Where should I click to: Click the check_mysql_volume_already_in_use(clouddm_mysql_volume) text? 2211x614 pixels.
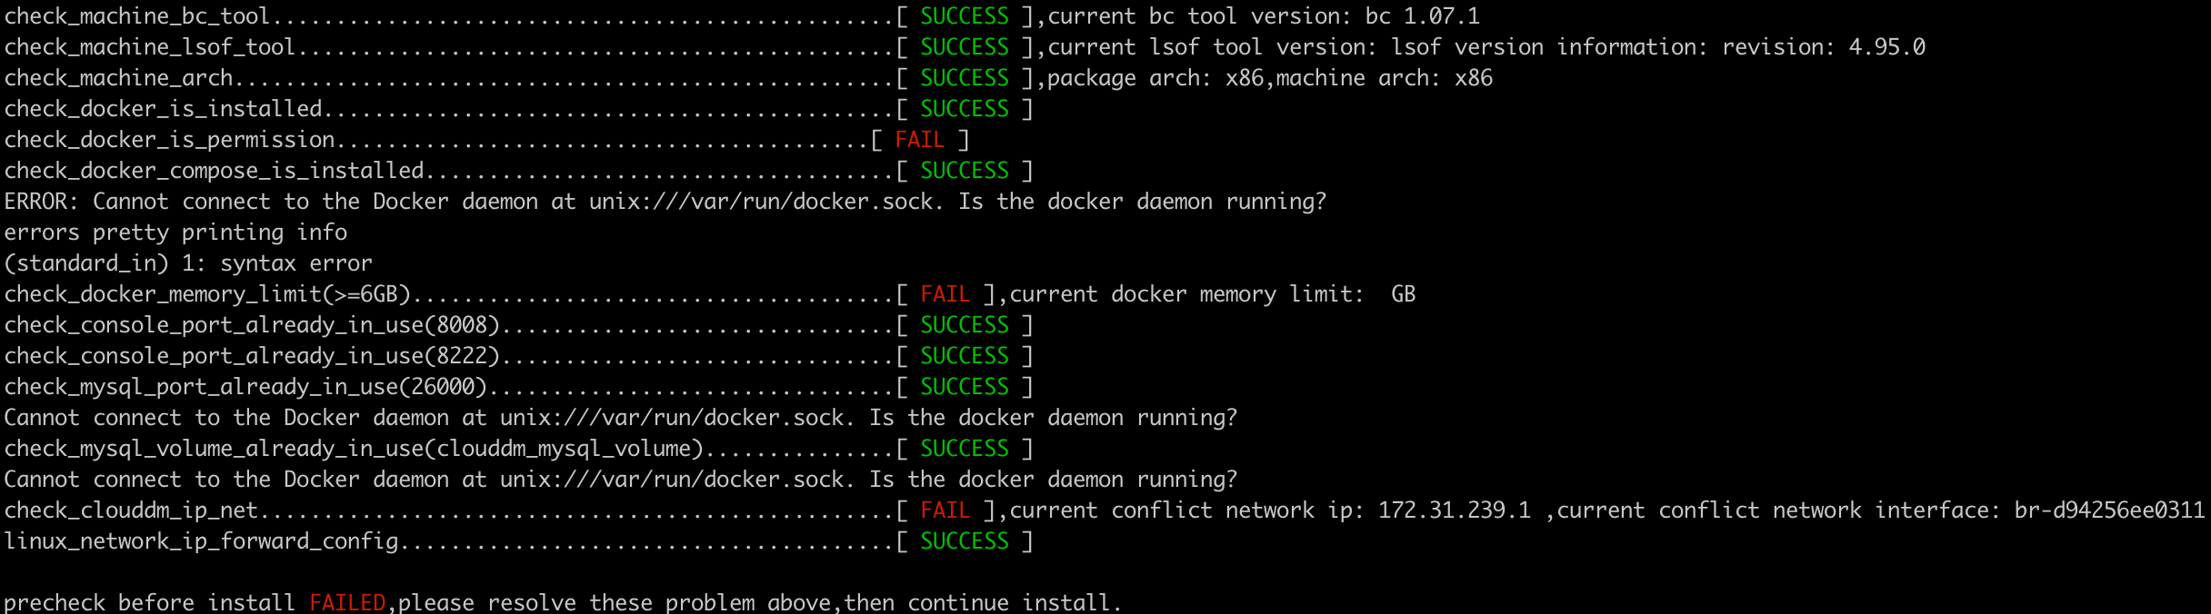coord(355,449)
